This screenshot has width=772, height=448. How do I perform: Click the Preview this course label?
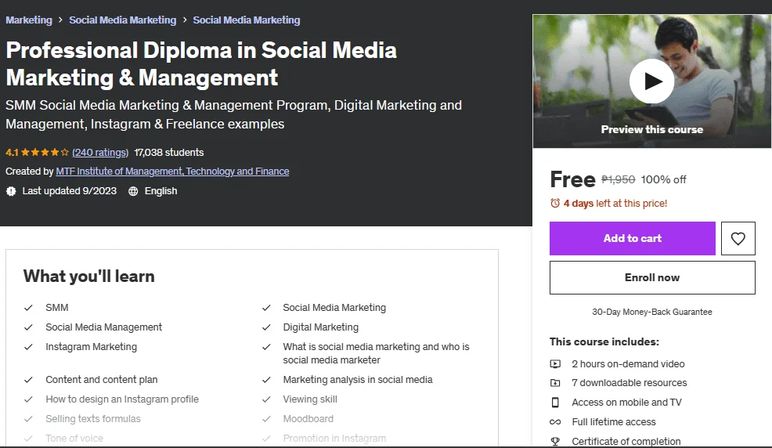(652, 129)
